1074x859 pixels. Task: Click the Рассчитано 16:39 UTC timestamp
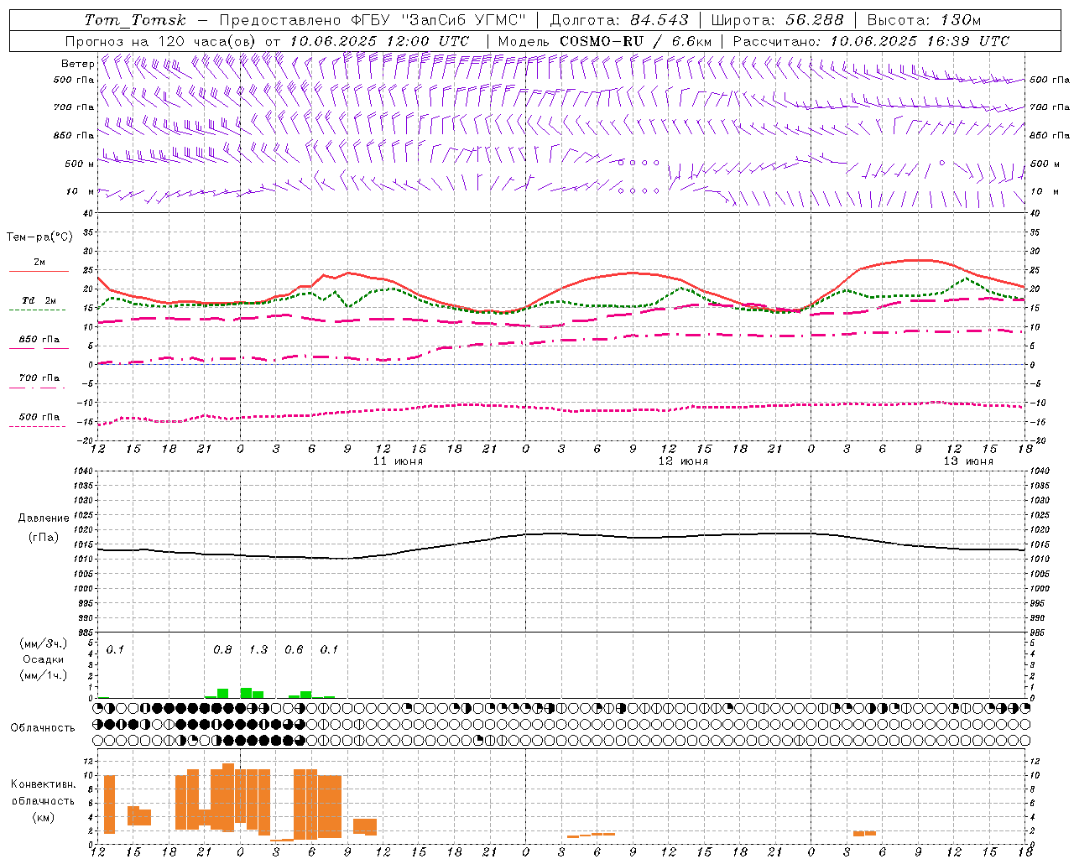pos(871,41)
